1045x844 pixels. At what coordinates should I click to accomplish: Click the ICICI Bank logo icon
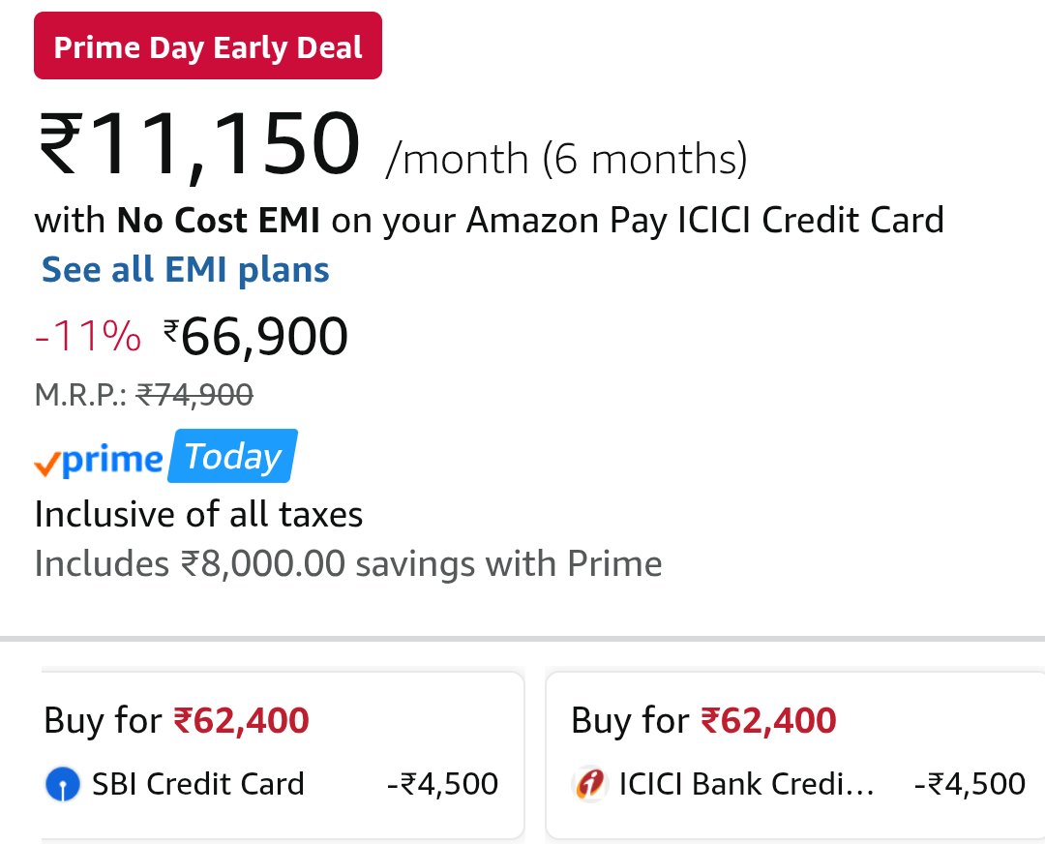pyautogui.click(x=588, y=784)
